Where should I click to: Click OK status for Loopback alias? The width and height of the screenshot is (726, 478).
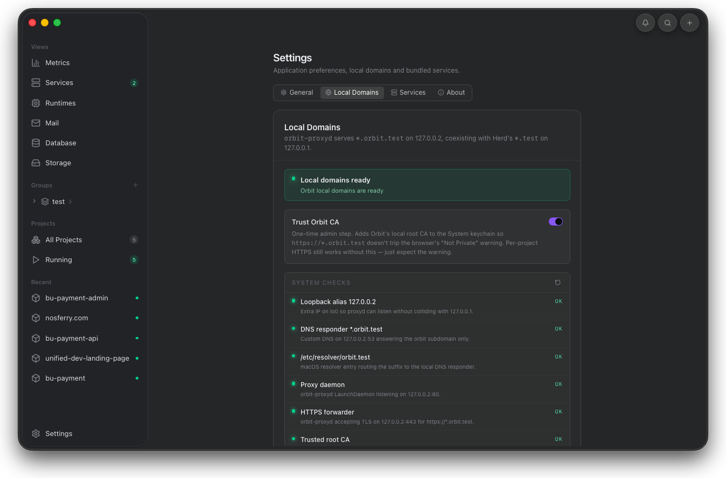tap(559, 301)
